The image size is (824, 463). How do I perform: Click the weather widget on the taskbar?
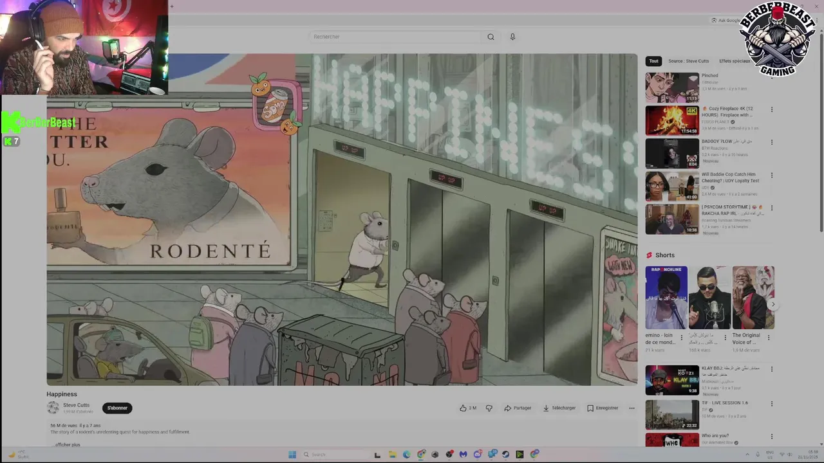pyautogui.click(x=18, y=455)
